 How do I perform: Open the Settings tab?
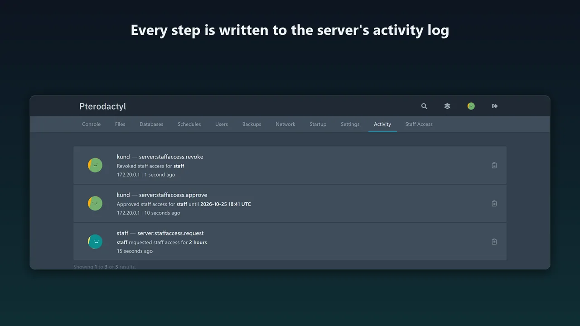coord(350,124)
